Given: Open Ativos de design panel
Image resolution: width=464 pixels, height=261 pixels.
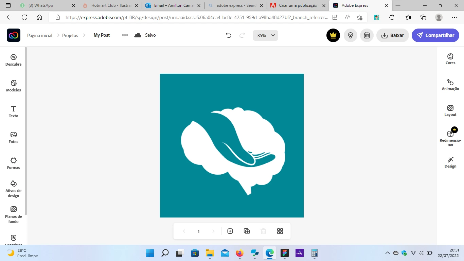Looking at the screenshot, I should pos(13,189).
